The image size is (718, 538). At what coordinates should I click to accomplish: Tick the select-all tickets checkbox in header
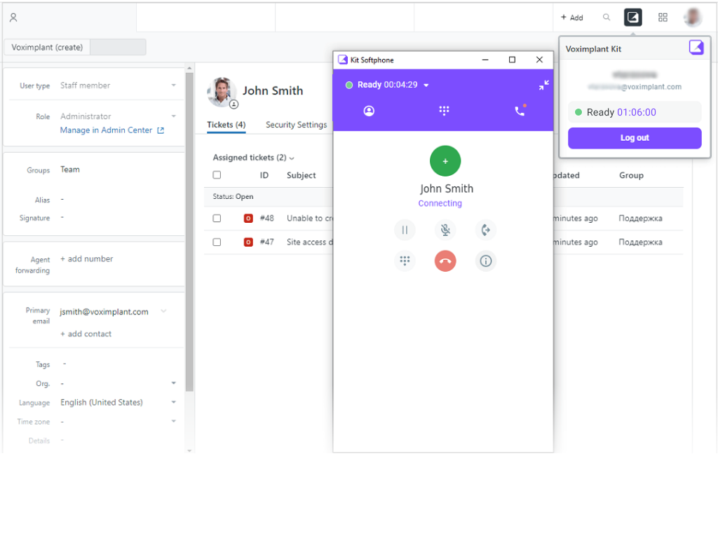(217, 174)
